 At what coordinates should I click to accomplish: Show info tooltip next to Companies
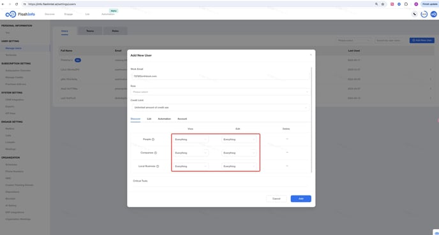[156, 153]
